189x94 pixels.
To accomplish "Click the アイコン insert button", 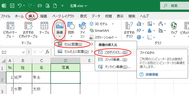I will [x=83, y=30].
